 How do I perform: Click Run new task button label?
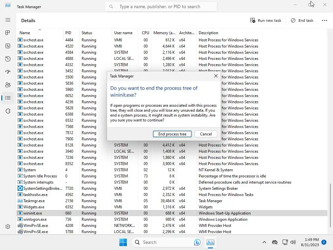[269, 21]
